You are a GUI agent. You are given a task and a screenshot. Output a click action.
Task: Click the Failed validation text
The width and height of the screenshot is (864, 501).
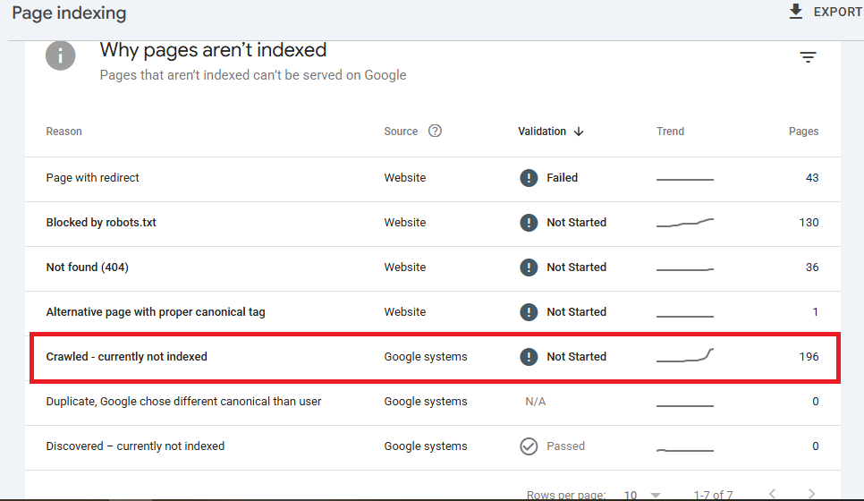tap(562, 177)
